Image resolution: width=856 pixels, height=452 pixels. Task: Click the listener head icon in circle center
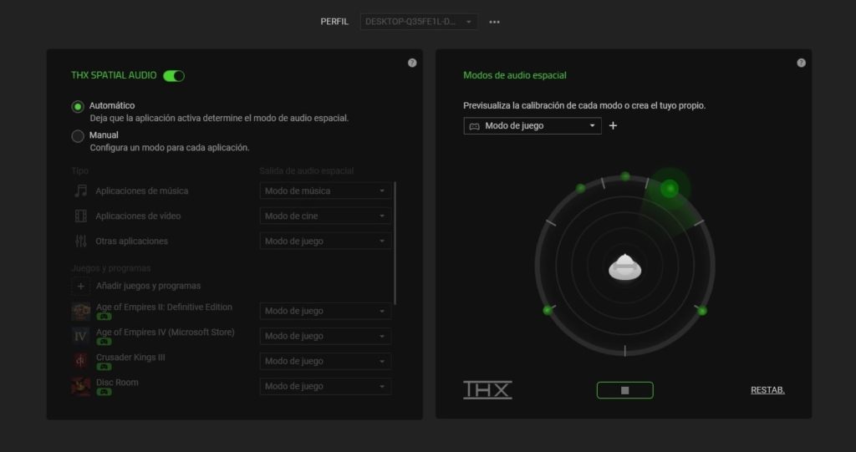625,268
